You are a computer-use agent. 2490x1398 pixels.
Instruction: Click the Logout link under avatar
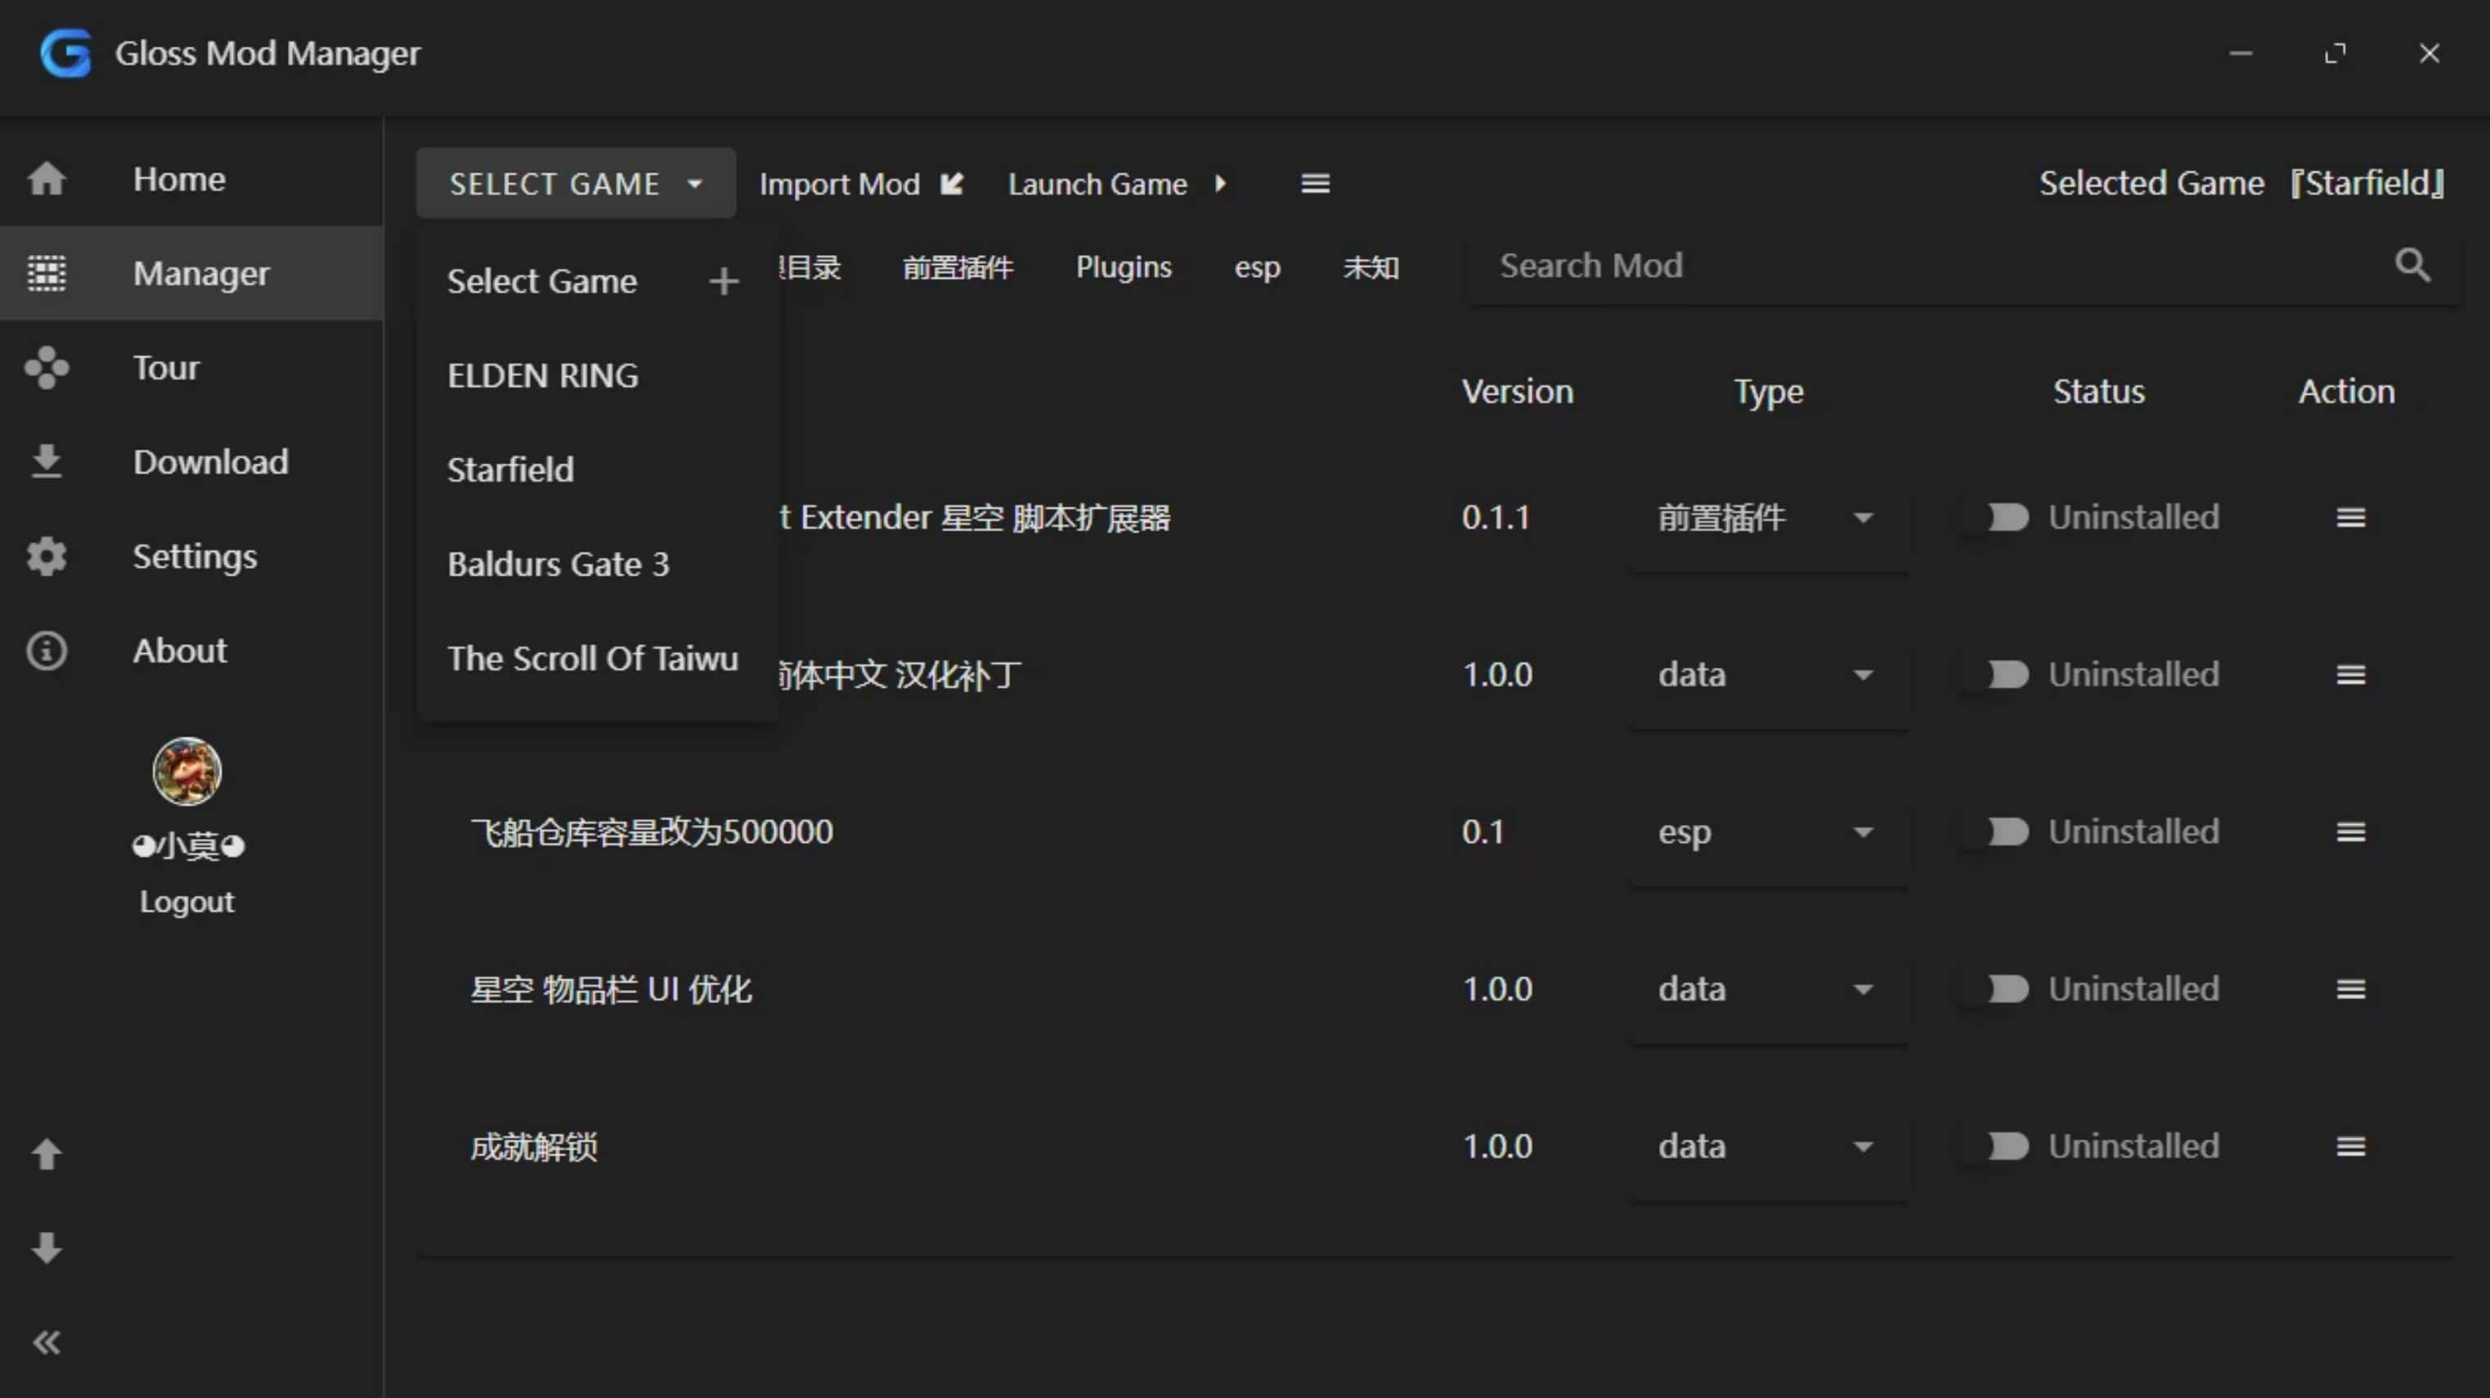pos(186,902)
